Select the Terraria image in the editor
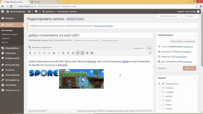The height and width of the screenshot is (114, 203). coord(82,79)
